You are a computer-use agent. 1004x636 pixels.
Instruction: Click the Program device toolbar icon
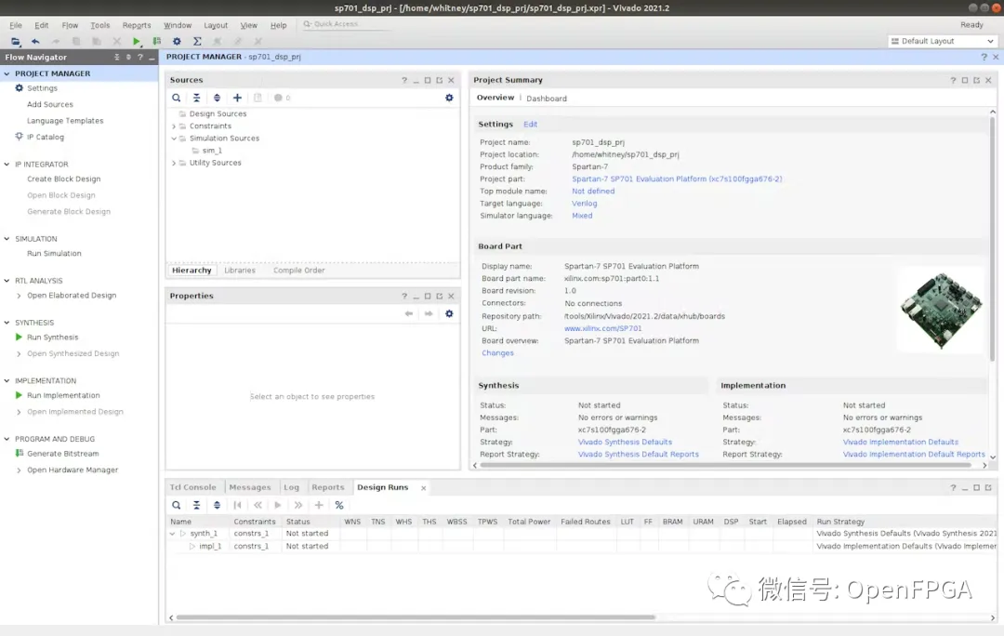tap(157, 41)
